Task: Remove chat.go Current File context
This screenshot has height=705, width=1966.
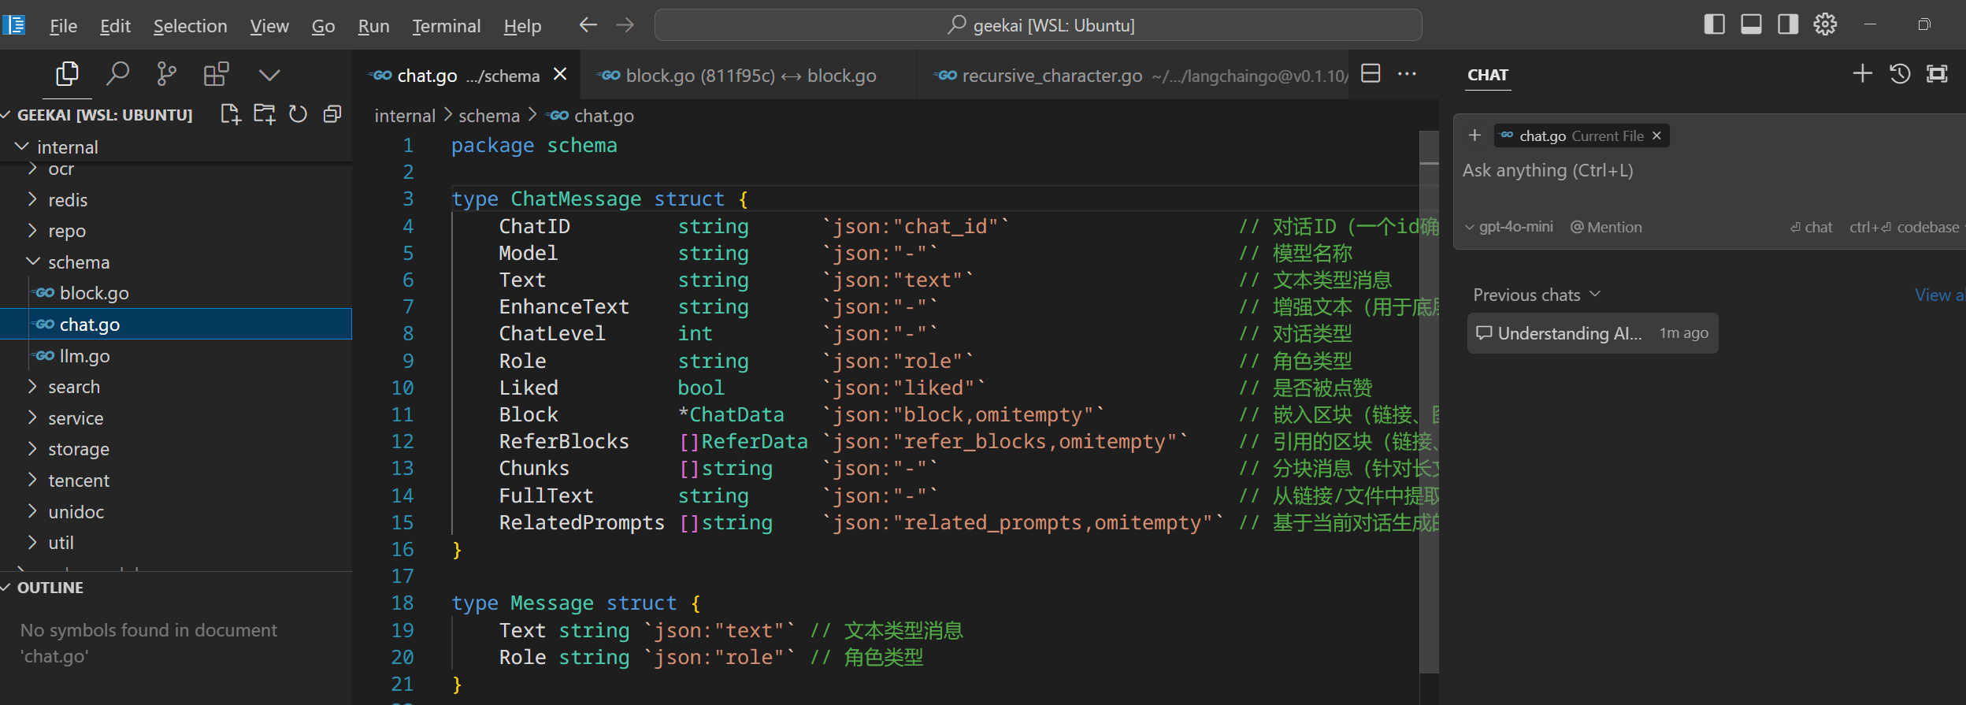Action: pyautogui.click(x=1656, y=135)
